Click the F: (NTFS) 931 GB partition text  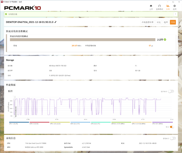[x=60, y=76]
